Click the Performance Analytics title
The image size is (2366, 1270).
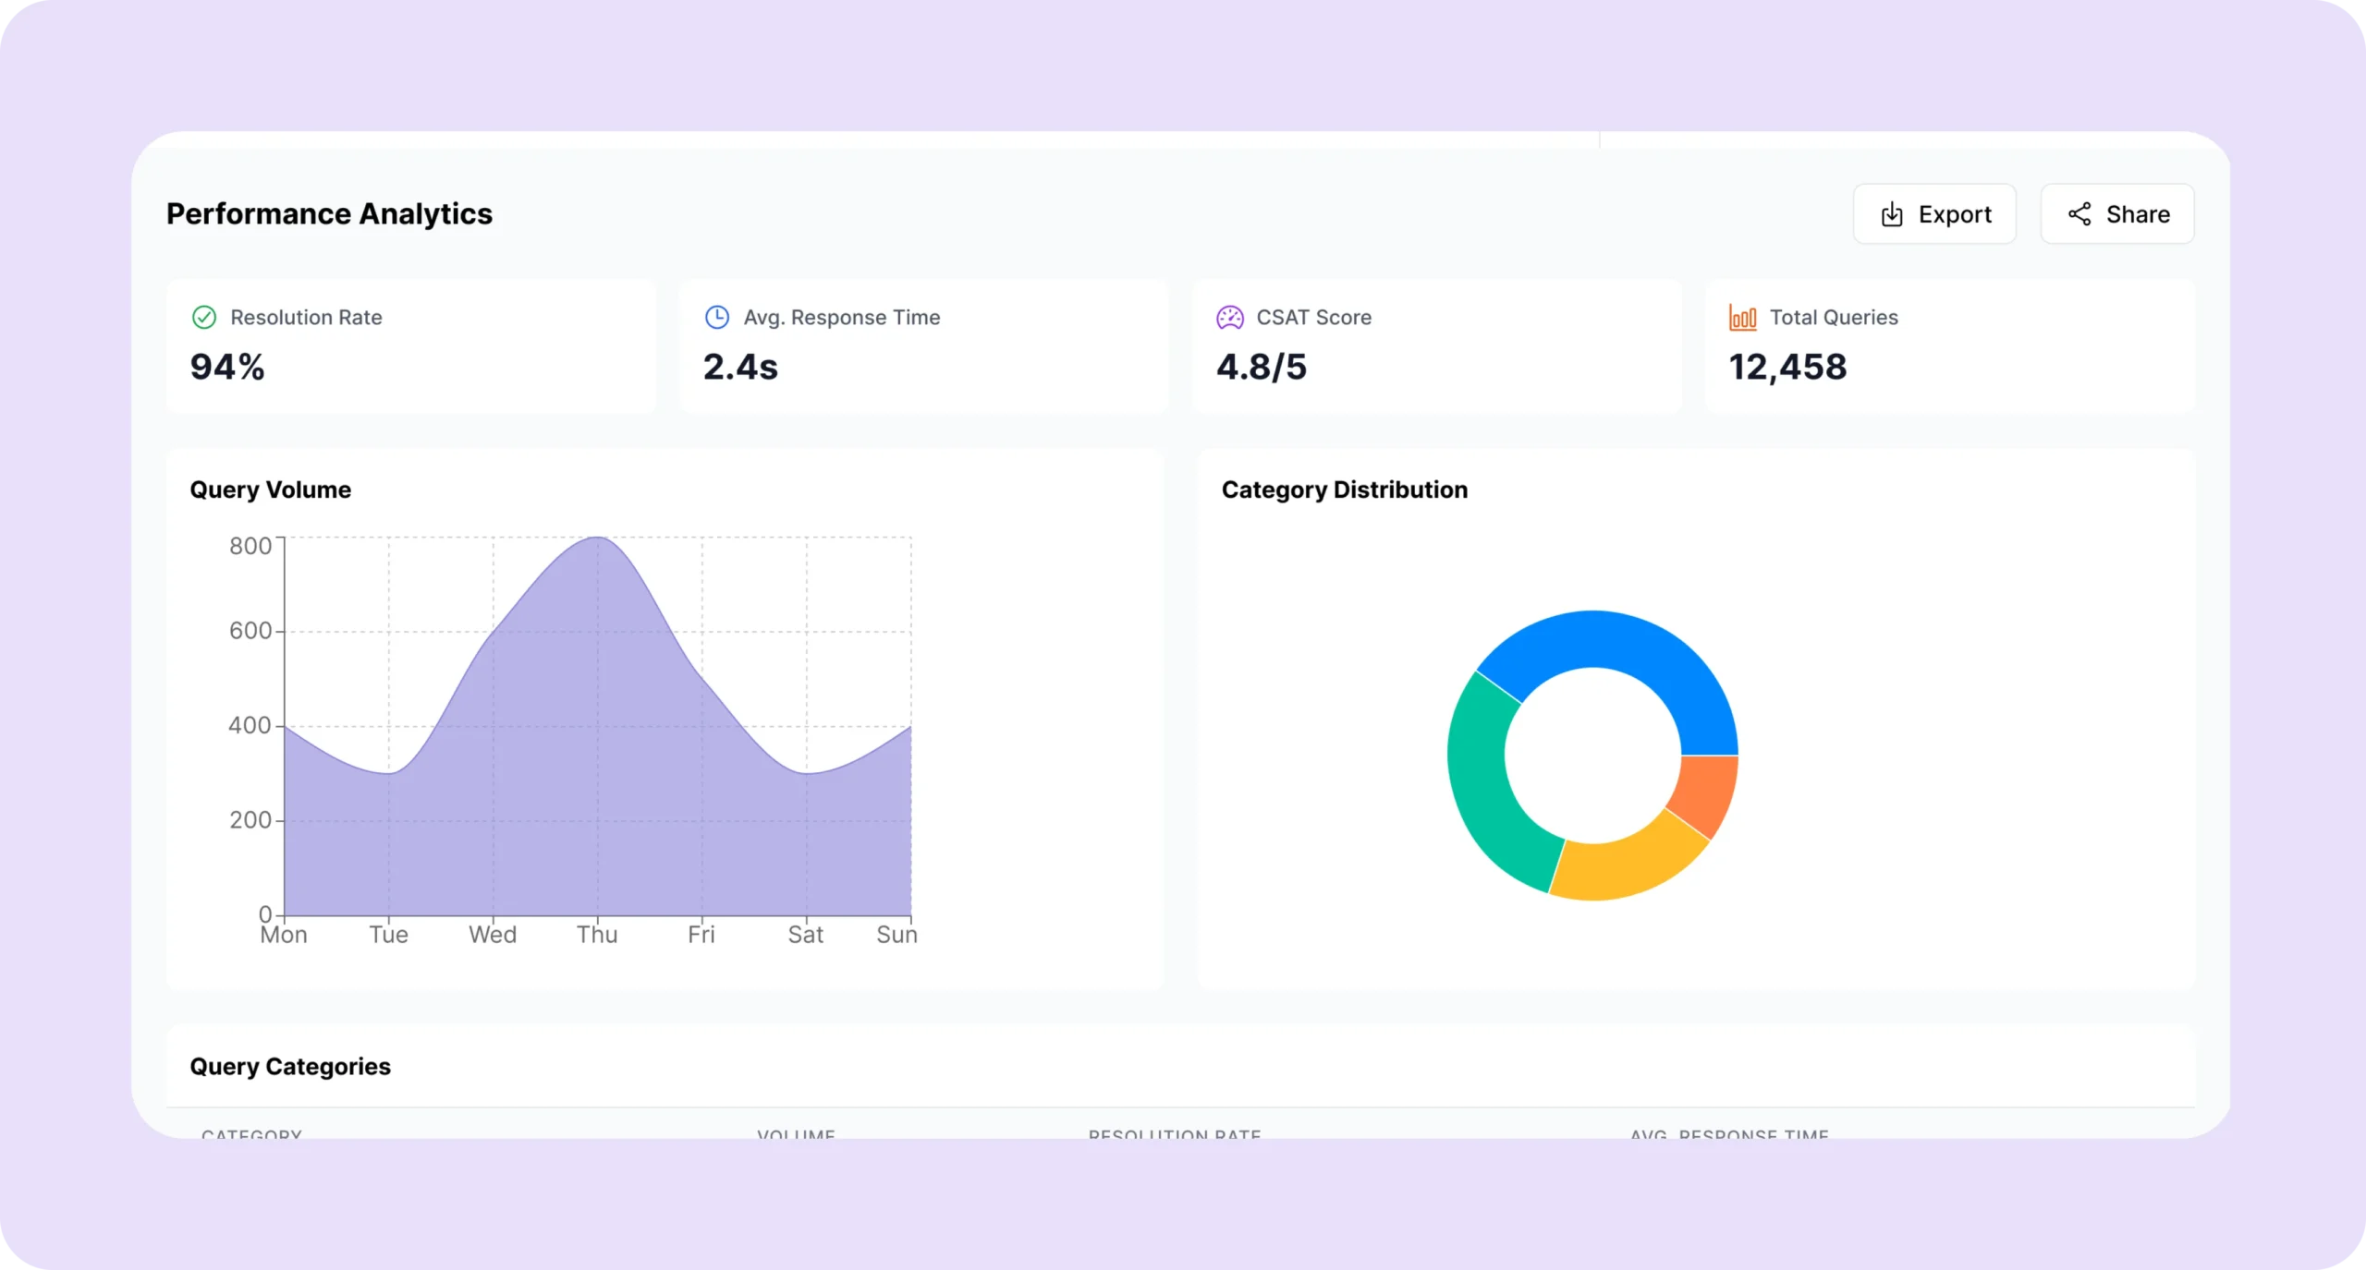(x=329, y=214)
